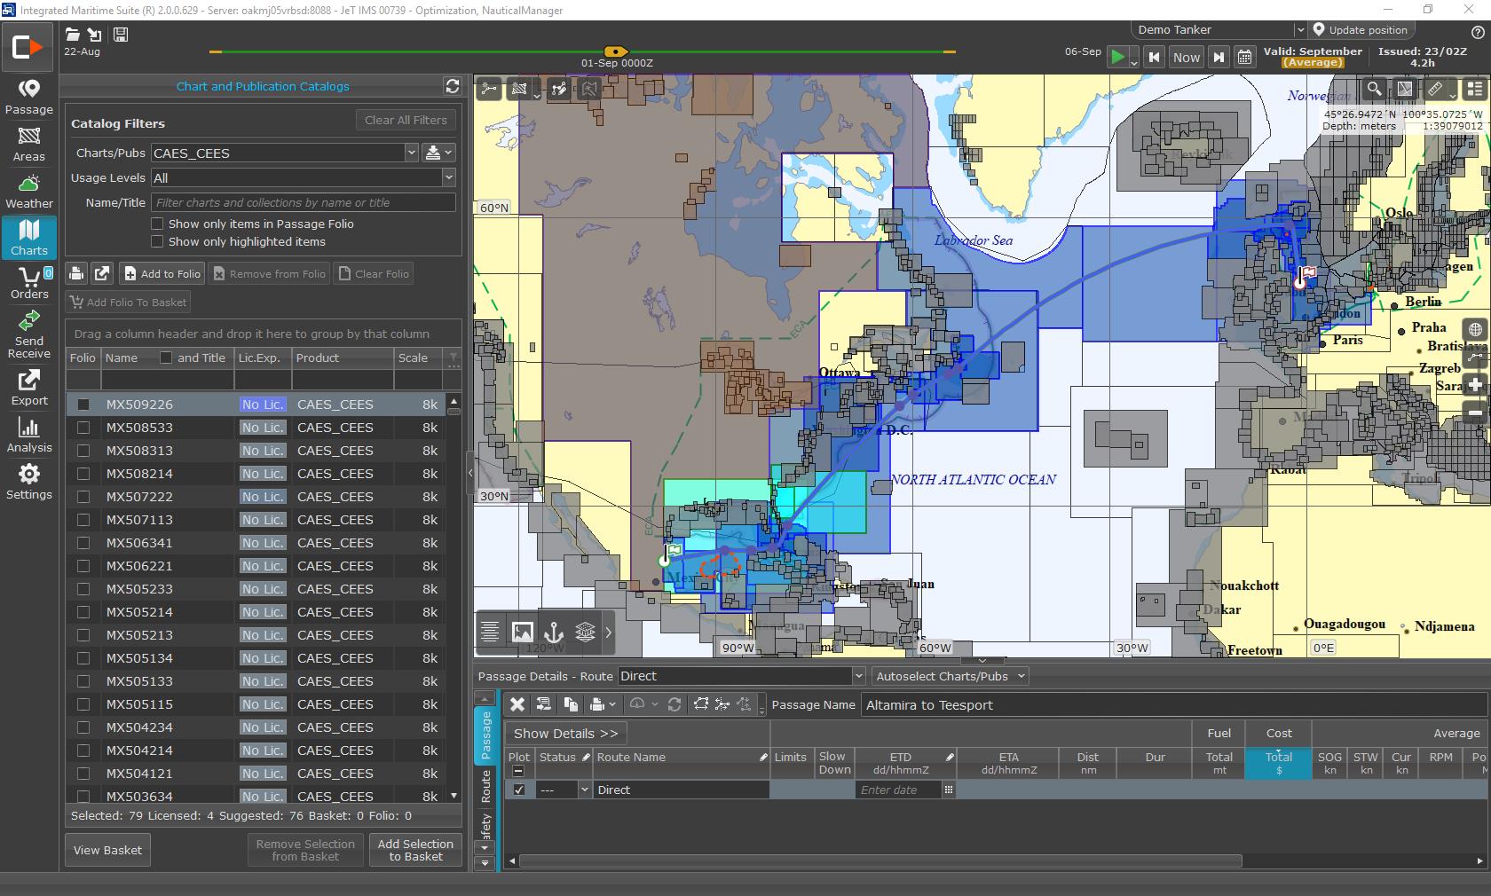This screenshot has height=896, width=1491.
Task: Click the map search magnifier icon
Action: click(x=1374, y=89)
